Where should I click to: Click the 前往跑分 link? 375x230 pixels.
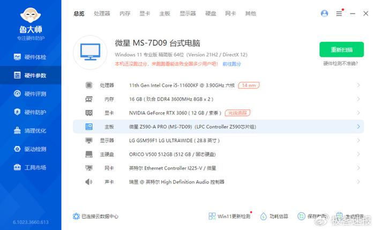coord(231,64)
